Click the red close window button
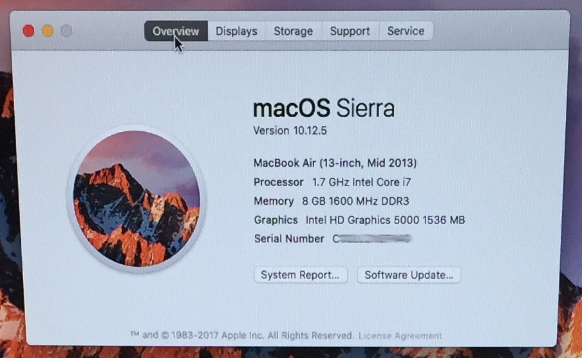 pyautogui.click(x=28, y=31)
